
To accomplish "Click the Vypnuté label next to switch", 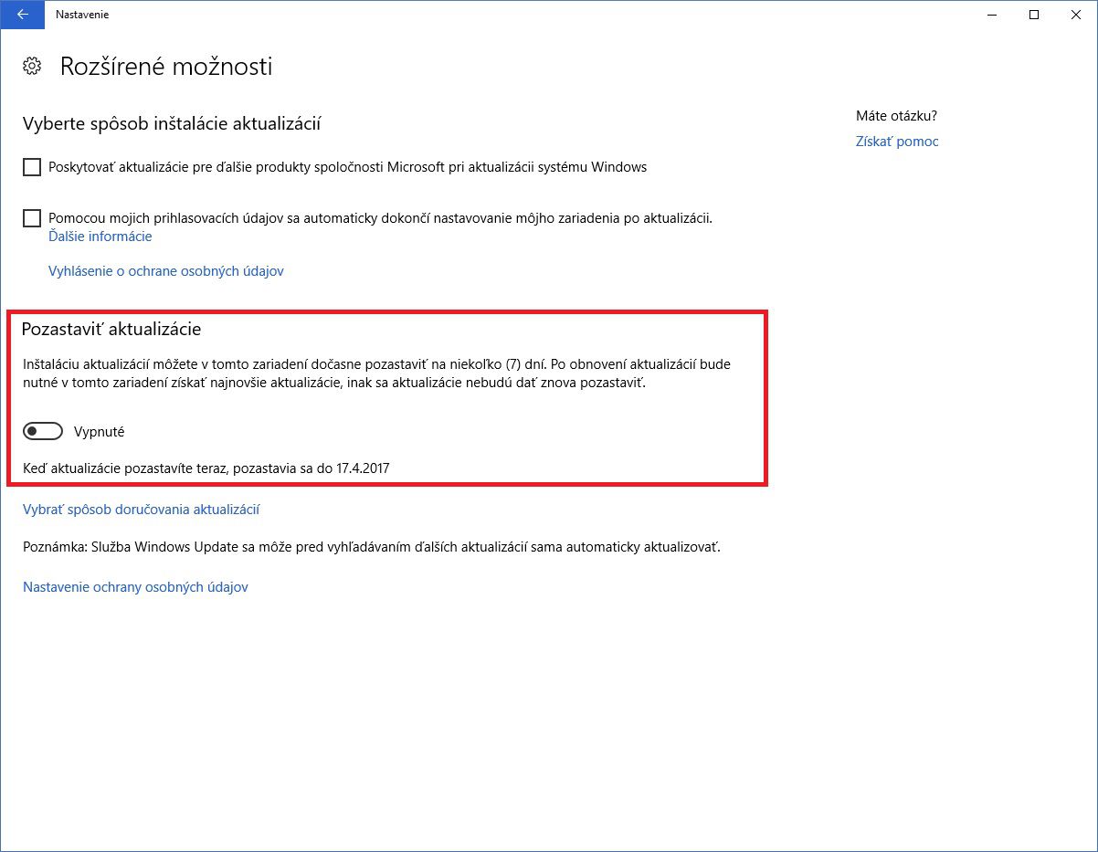I will [x=99, y=432].
